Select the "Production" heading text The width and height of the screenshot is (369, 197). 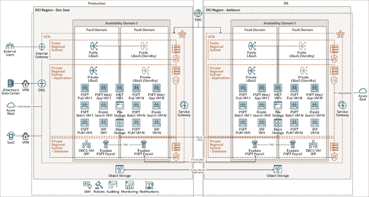pos(97,3)
